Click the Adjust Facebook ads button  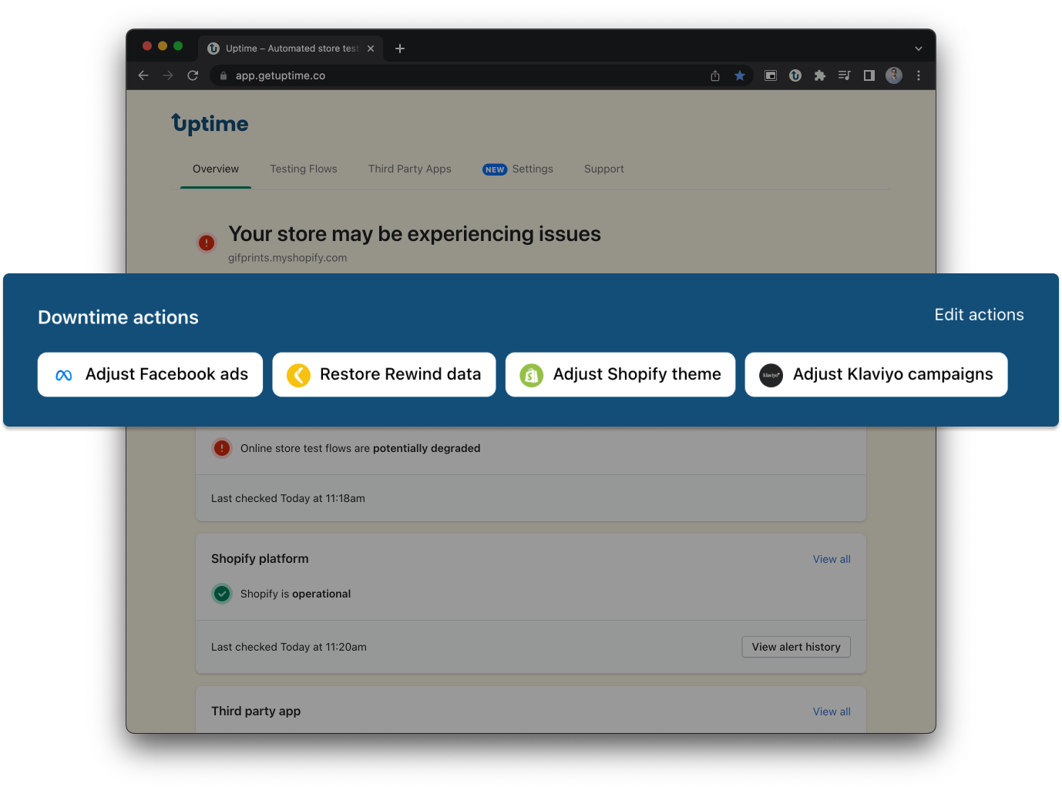150,374
